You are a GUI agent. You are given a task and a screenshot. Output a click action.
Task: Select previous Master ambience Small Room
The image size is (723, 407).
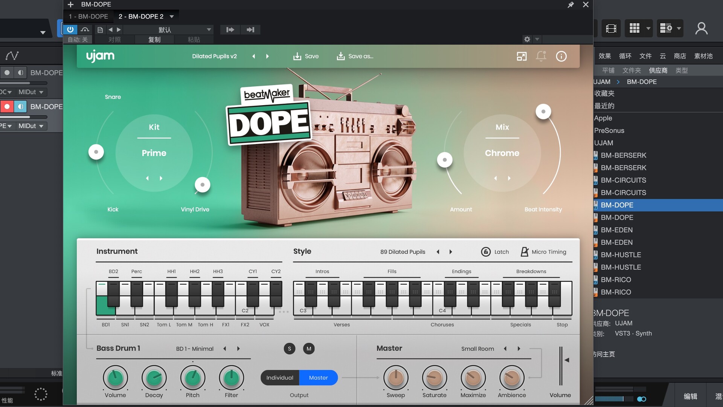[x=505, y=349]
